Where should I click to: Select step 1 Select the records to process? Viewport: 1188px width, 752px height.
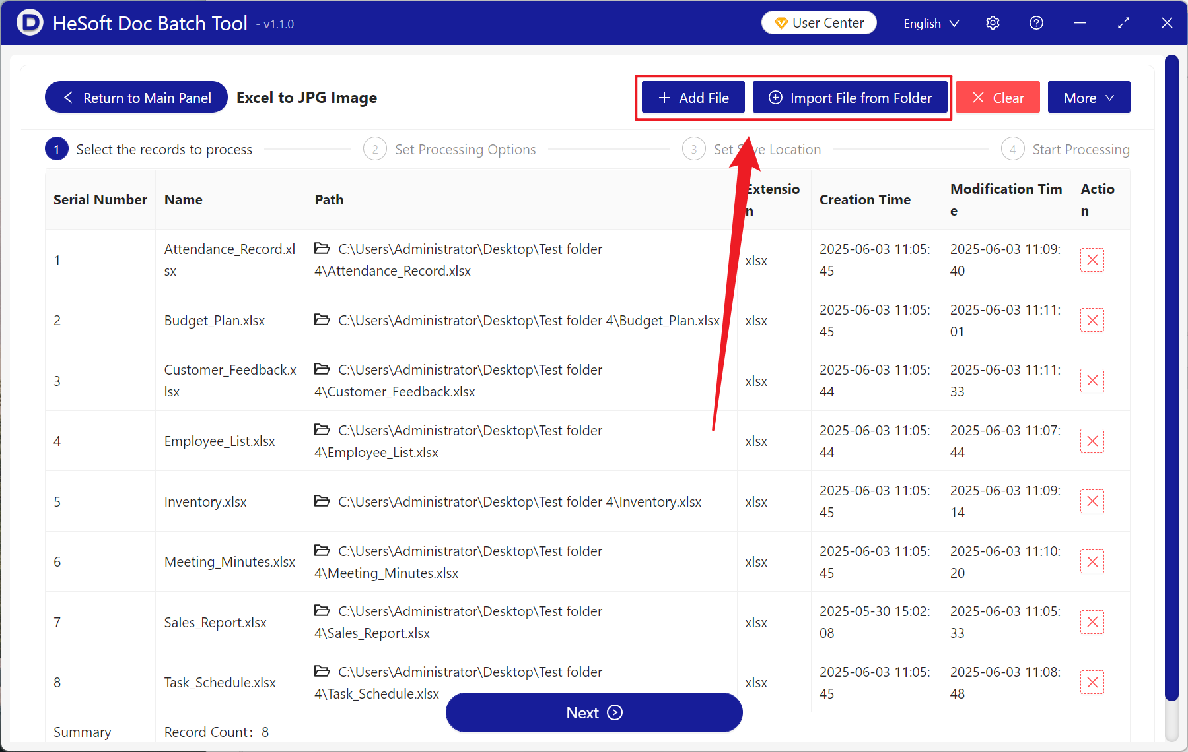point(149,150)
